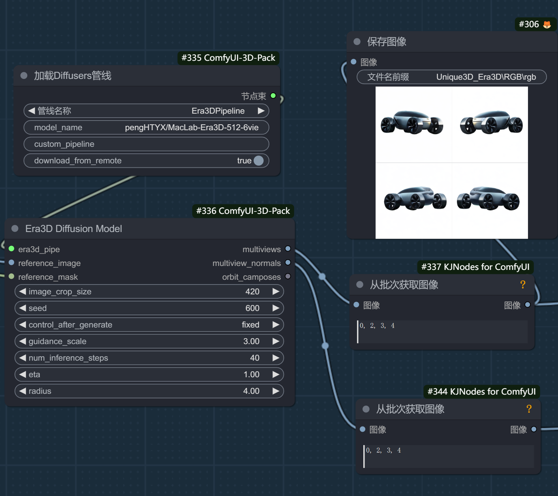The height and width of the screenshot is (496, 558).
Task: Click the radius value 4.00
Action: tap(251, 391)
